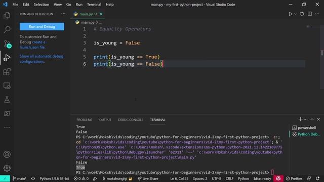
Task: Click the Run and Debug button
Action: tap(42, 27)
